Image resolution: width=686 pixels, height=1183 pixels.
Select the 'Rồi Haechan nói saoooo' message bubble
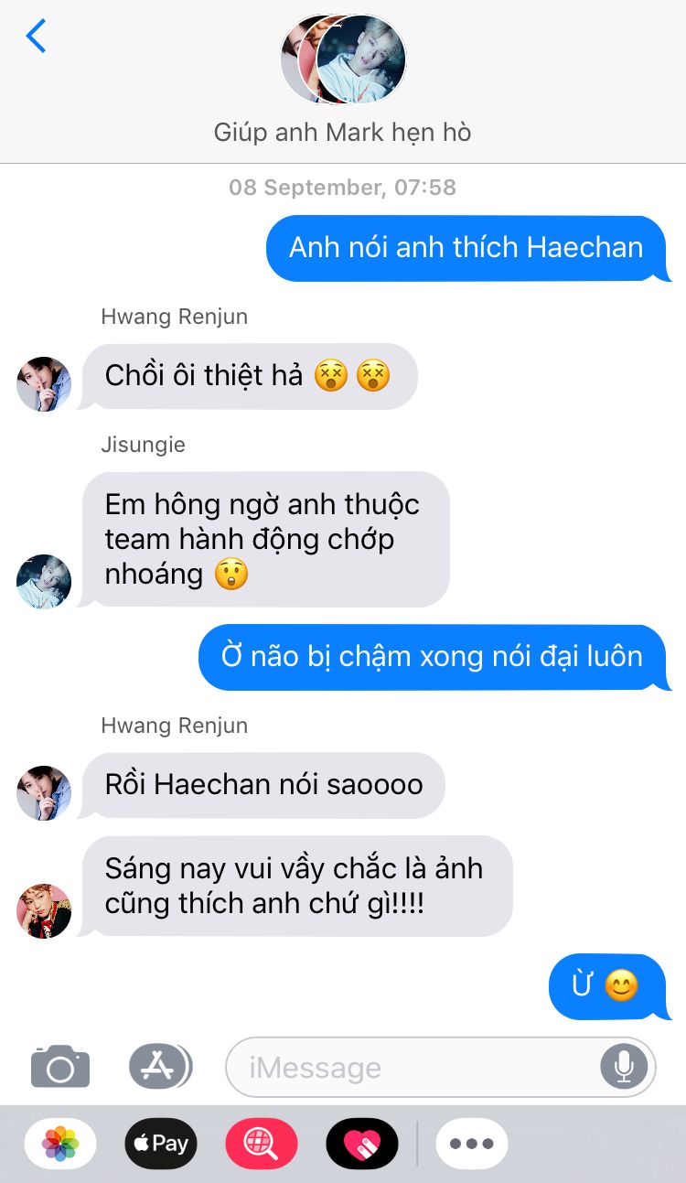[263, 785]
